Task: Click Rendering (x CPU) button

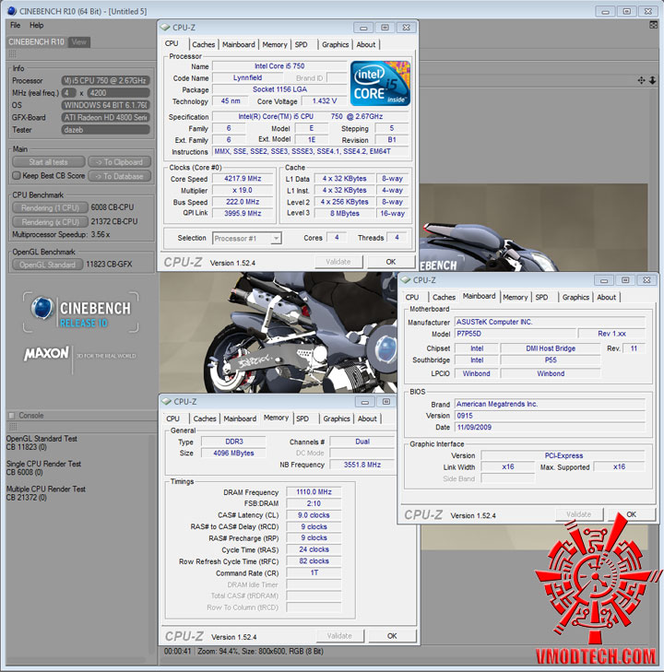Action: (x=50, y=222)
